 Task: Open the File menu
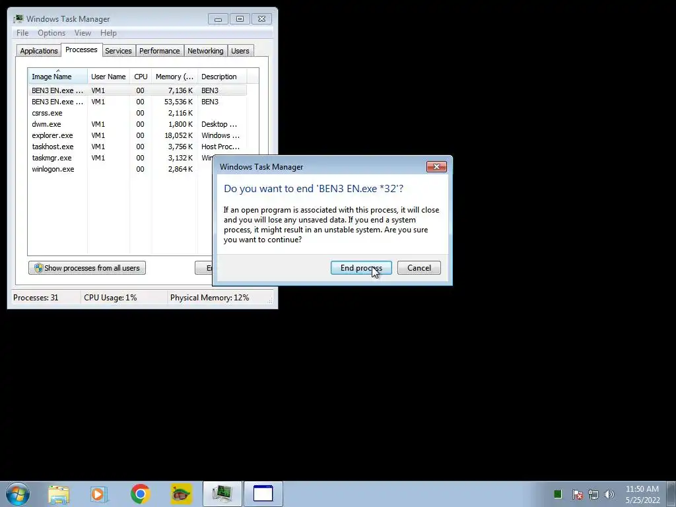click(22, 33)
